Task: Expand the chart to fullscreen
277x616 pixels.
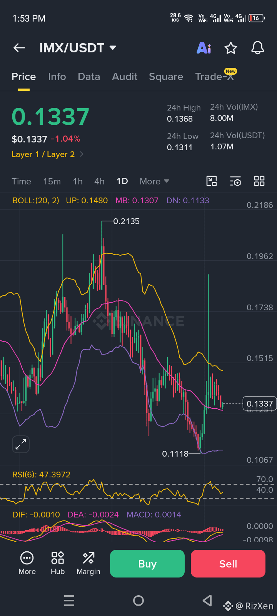Action: point(20,444)
